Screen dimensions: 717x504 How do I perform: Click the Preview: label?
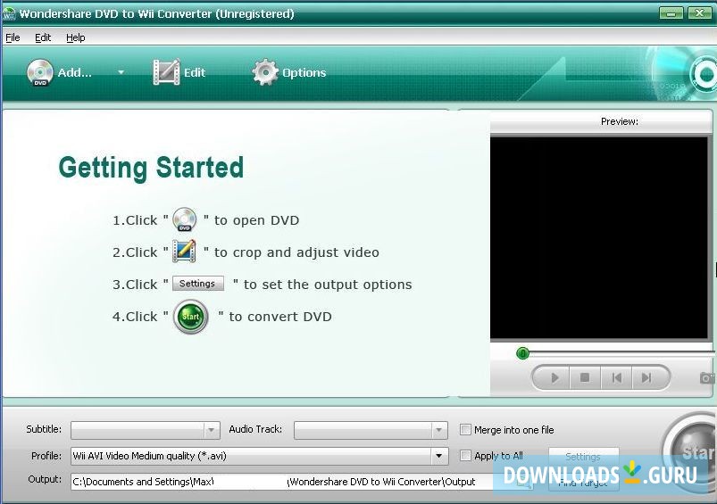[619, 121]
